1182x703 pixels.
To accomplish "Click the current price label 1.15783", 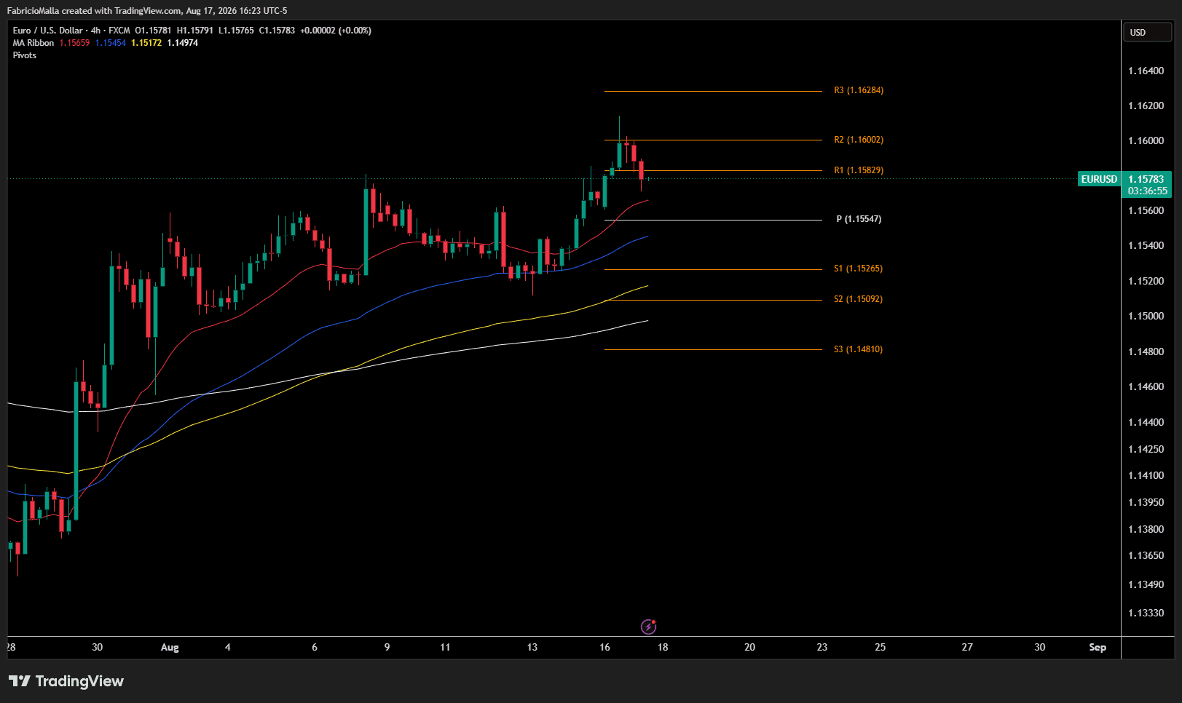I will tap(1146, 179).
